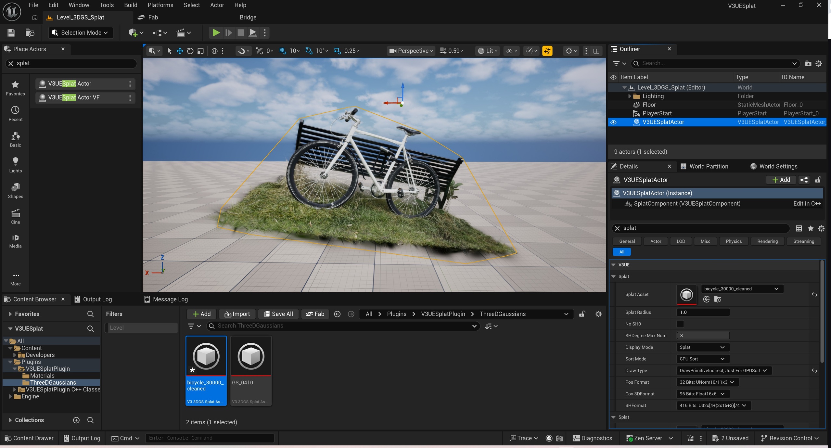Click the Stop simulation square button
The height and width of the screenshot is (448, 831).
pyautogui.click(x=240, y=32)
